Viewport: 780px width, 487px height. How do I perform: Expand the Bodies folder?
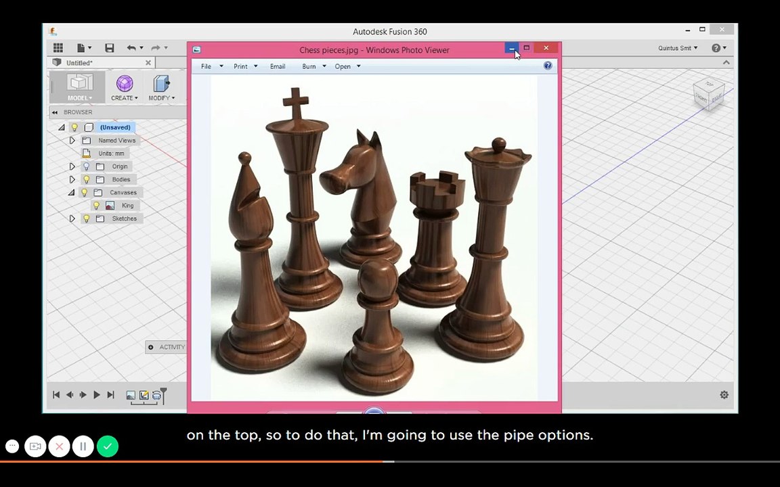[72, 179]
